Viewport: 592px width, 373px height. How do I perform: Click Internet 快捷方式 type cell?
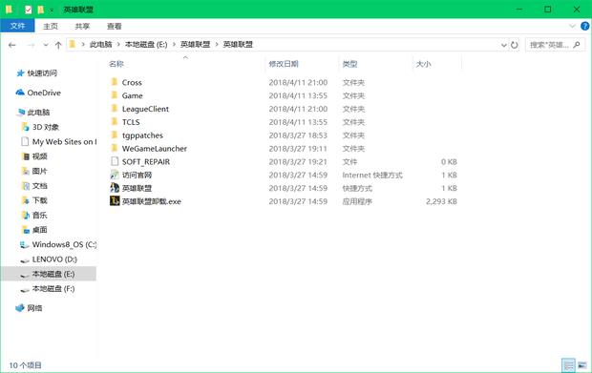point(372,175)
